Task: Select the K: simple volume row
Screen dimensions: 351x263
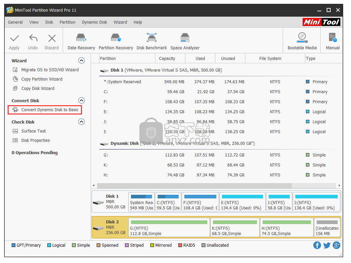Action: click(x=221, y=165)
